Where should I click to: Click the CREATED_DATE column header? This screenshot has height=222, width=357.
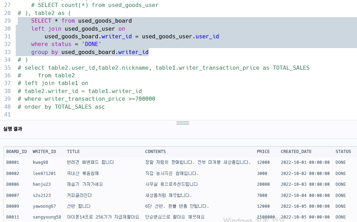pos(296,152)
